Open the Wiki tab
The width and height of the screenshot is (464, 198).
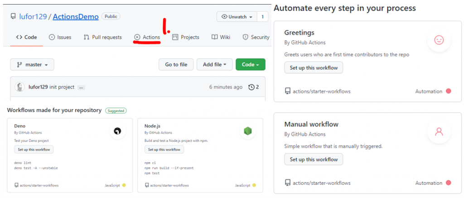pyautogui.click(x=221, y=37)
